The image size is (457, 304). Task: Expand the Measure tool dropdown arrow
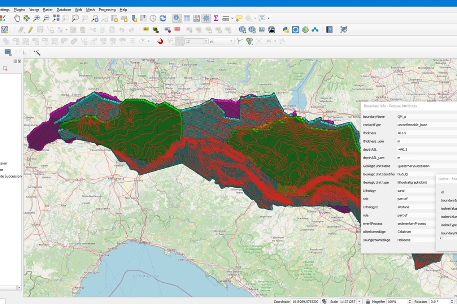[x=232, y=18]
